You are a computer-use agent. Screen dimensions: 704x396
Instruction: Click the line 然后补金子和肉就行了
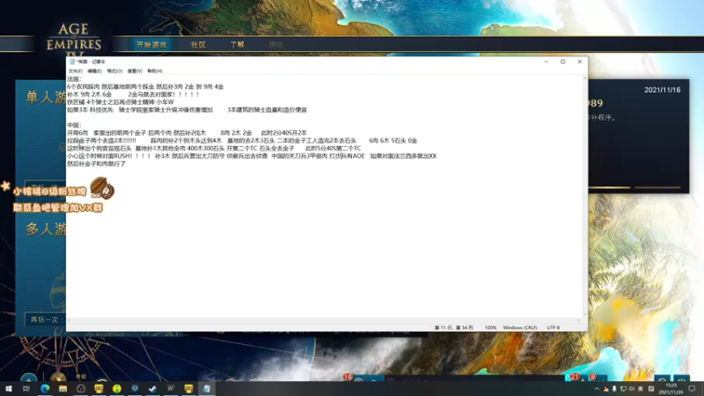97,164
